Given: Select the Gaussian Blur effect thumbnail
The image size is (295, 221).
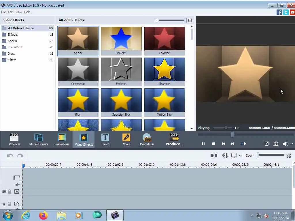Looking at the screenshot, I should (121, 103).
